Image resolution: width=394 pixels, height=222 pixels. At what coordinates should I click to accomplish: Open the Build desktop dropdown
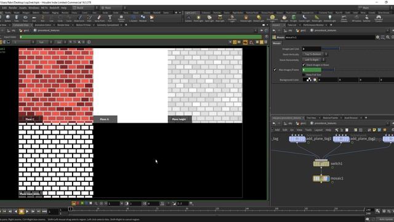pos(85,8)
